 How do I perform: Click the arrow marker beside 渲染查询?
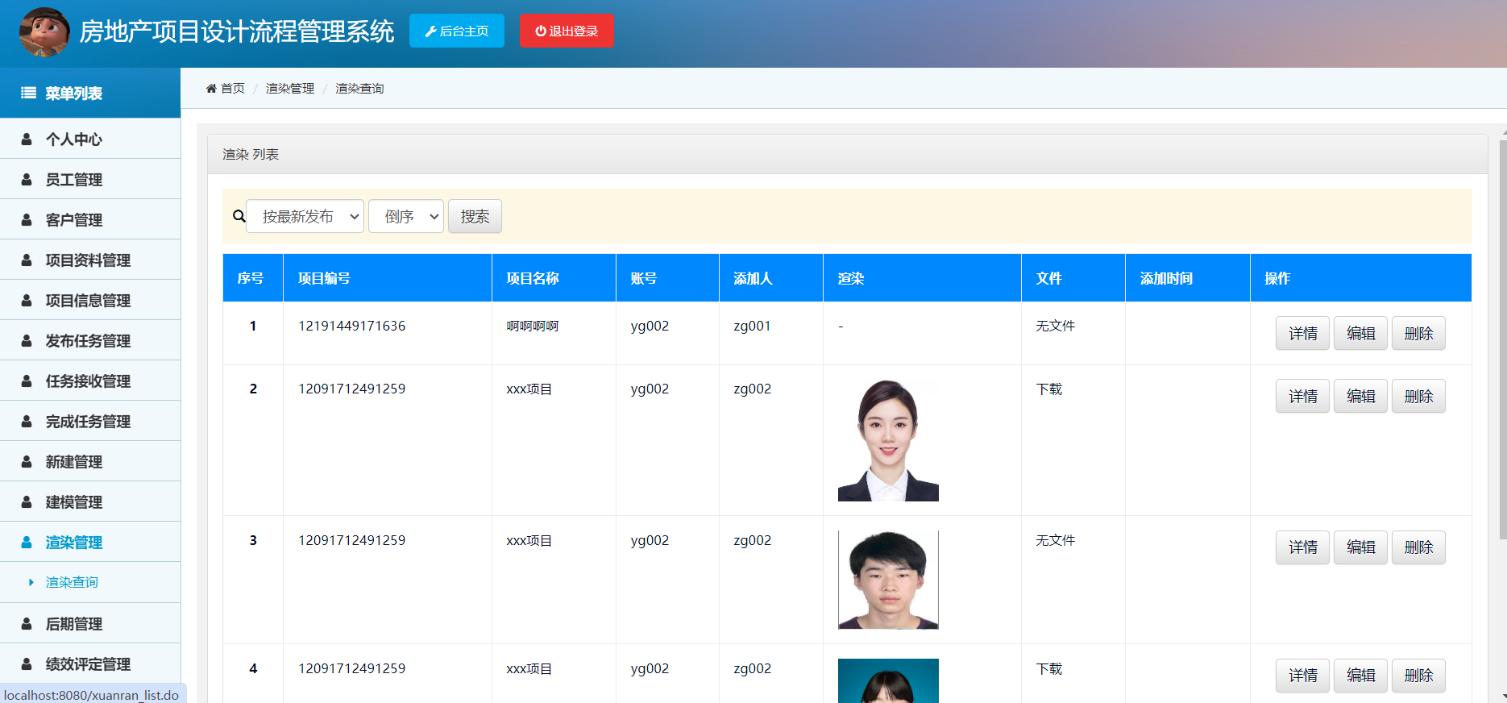click(x=31, y=582)
